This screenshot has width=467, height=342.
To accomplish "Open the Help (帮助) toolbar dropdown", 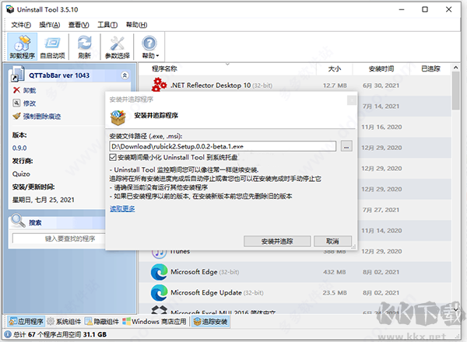I will click(x=149, y=47).
